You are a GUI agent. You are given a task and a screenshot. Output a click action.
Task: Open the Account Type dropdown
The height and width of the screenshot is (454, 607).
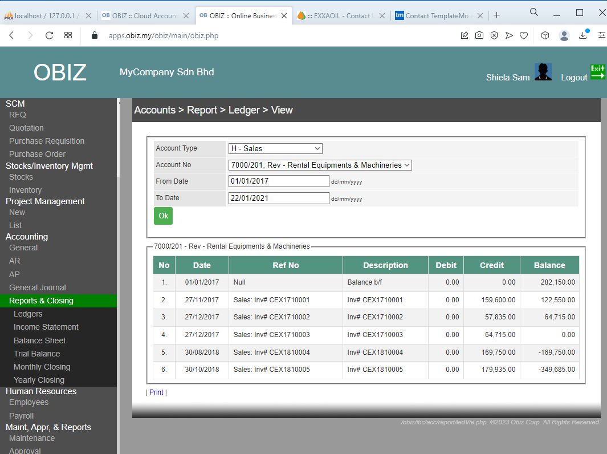point(275,148)
